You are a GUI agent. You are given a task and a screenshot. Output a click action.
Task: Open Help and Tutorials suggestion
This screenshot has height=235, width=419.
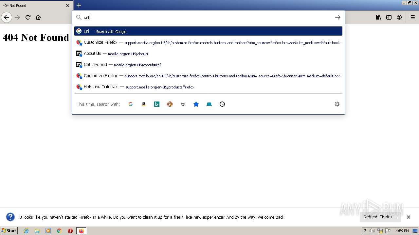208,87
